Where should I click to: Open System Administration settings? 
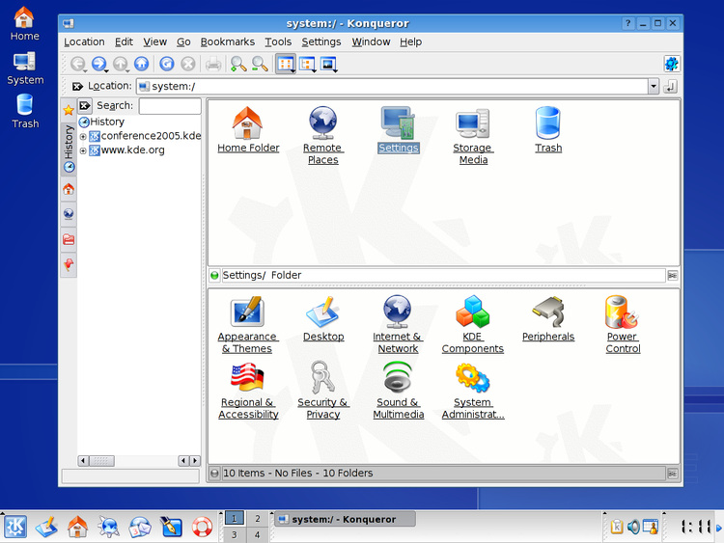473,392
